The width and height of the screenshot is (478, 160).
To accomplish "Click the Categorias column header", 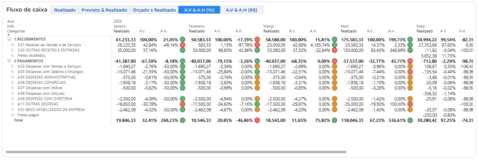I will pos(16,31).
